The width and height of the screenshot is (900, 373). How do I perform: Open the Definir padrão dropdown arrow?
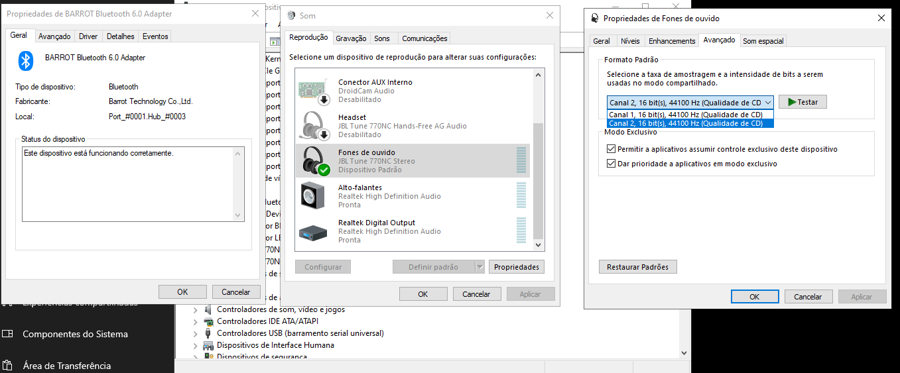coord(480,267)
